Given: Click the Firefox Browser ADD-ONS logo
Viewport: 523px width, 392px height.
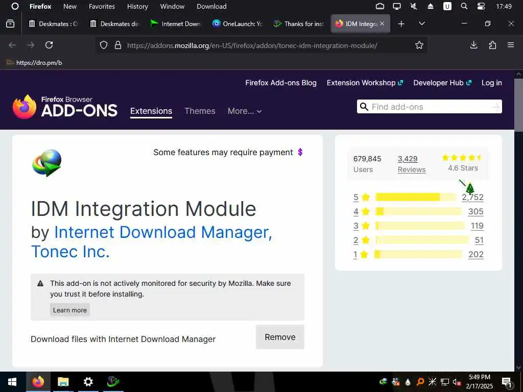Looking at the screenshot, I should coord(65,107).
